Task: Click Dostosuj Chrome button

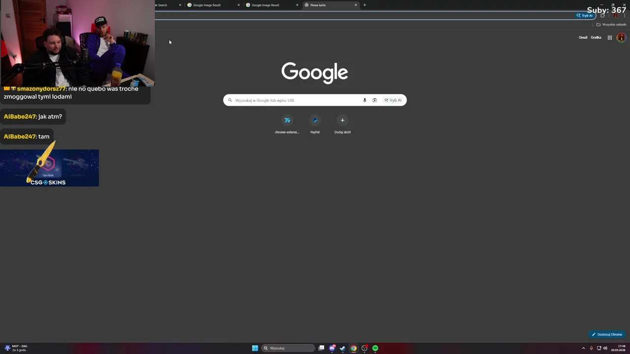Action: click(607, 334)
